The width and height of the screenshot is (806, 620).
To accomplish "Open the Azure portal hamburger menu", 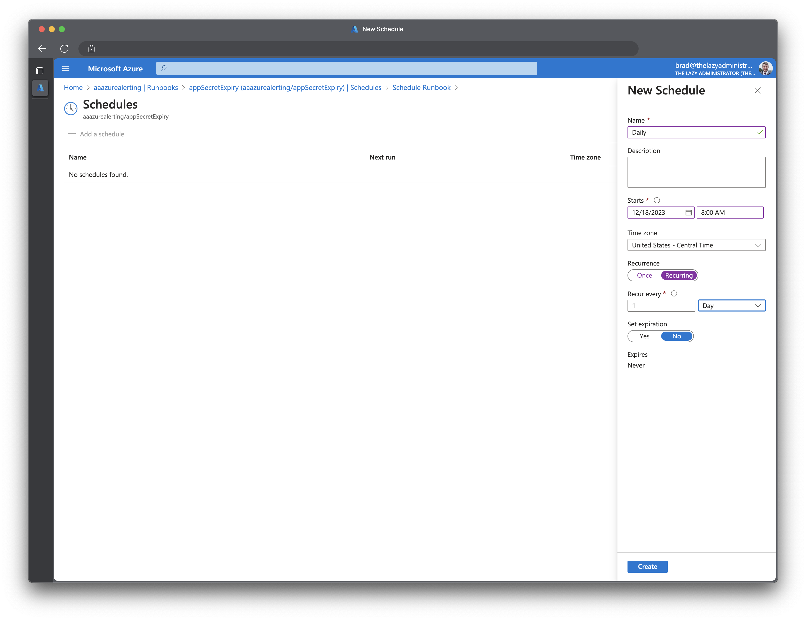I will pyautogui.click(x=66, y=68).
